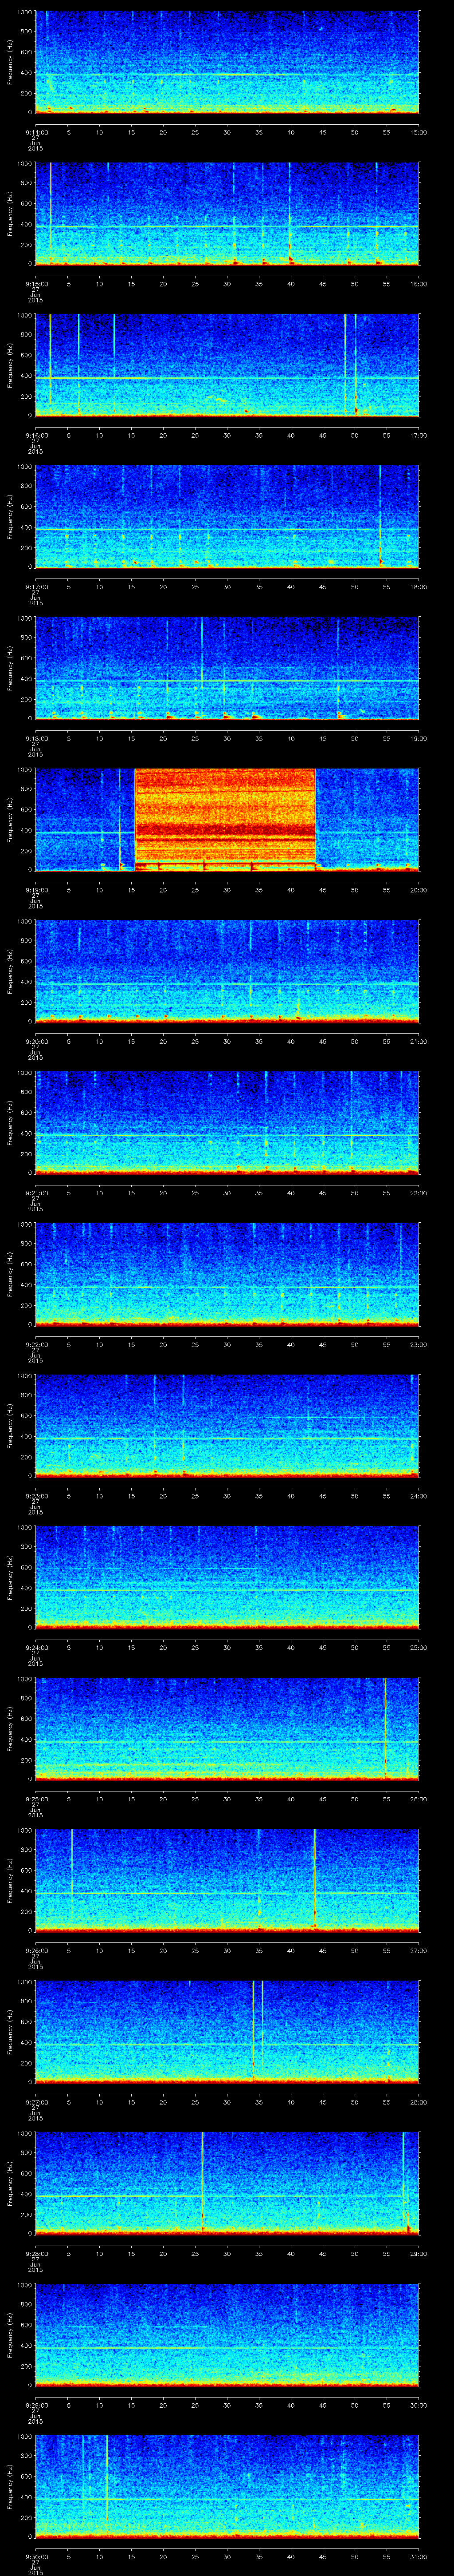This screenshot has height=2576, width=454.
Task: Click the Frequency (Hz) axis label of the 9:30:00 panel
Action: pos(10,2487)
